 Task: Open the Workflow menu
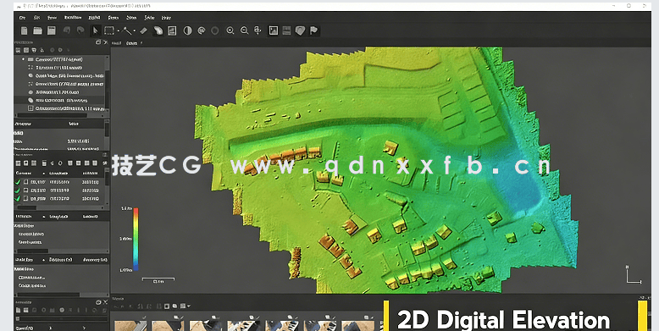pos(73,18)
